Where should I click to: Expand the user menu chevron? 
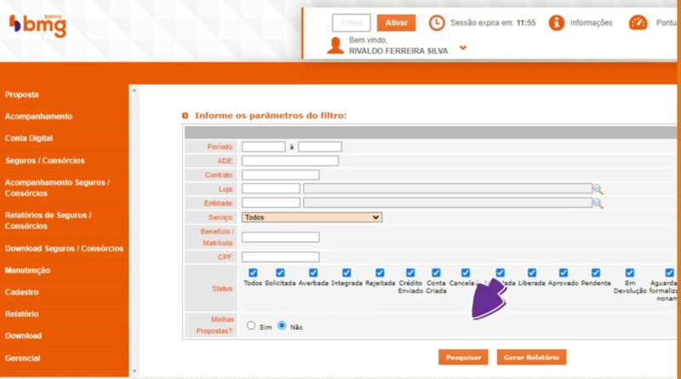click(x=463, y=48)
